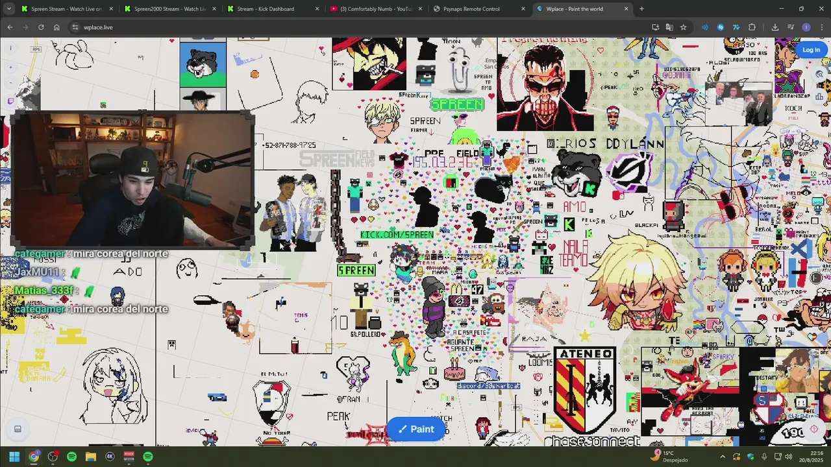Viewport: 831px width, 467px height.
Task: Open the 4K app in taskbar
Action: click(x=110, y=457)
